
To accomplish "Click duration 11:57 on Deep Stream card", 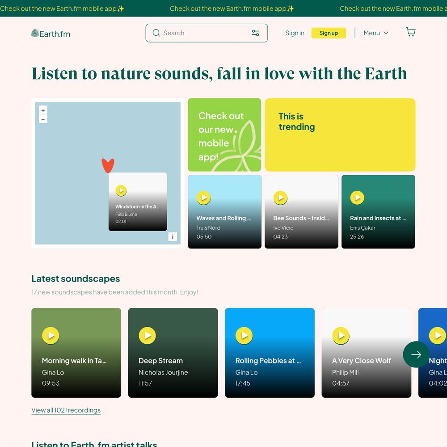I will tap(145, 383).
